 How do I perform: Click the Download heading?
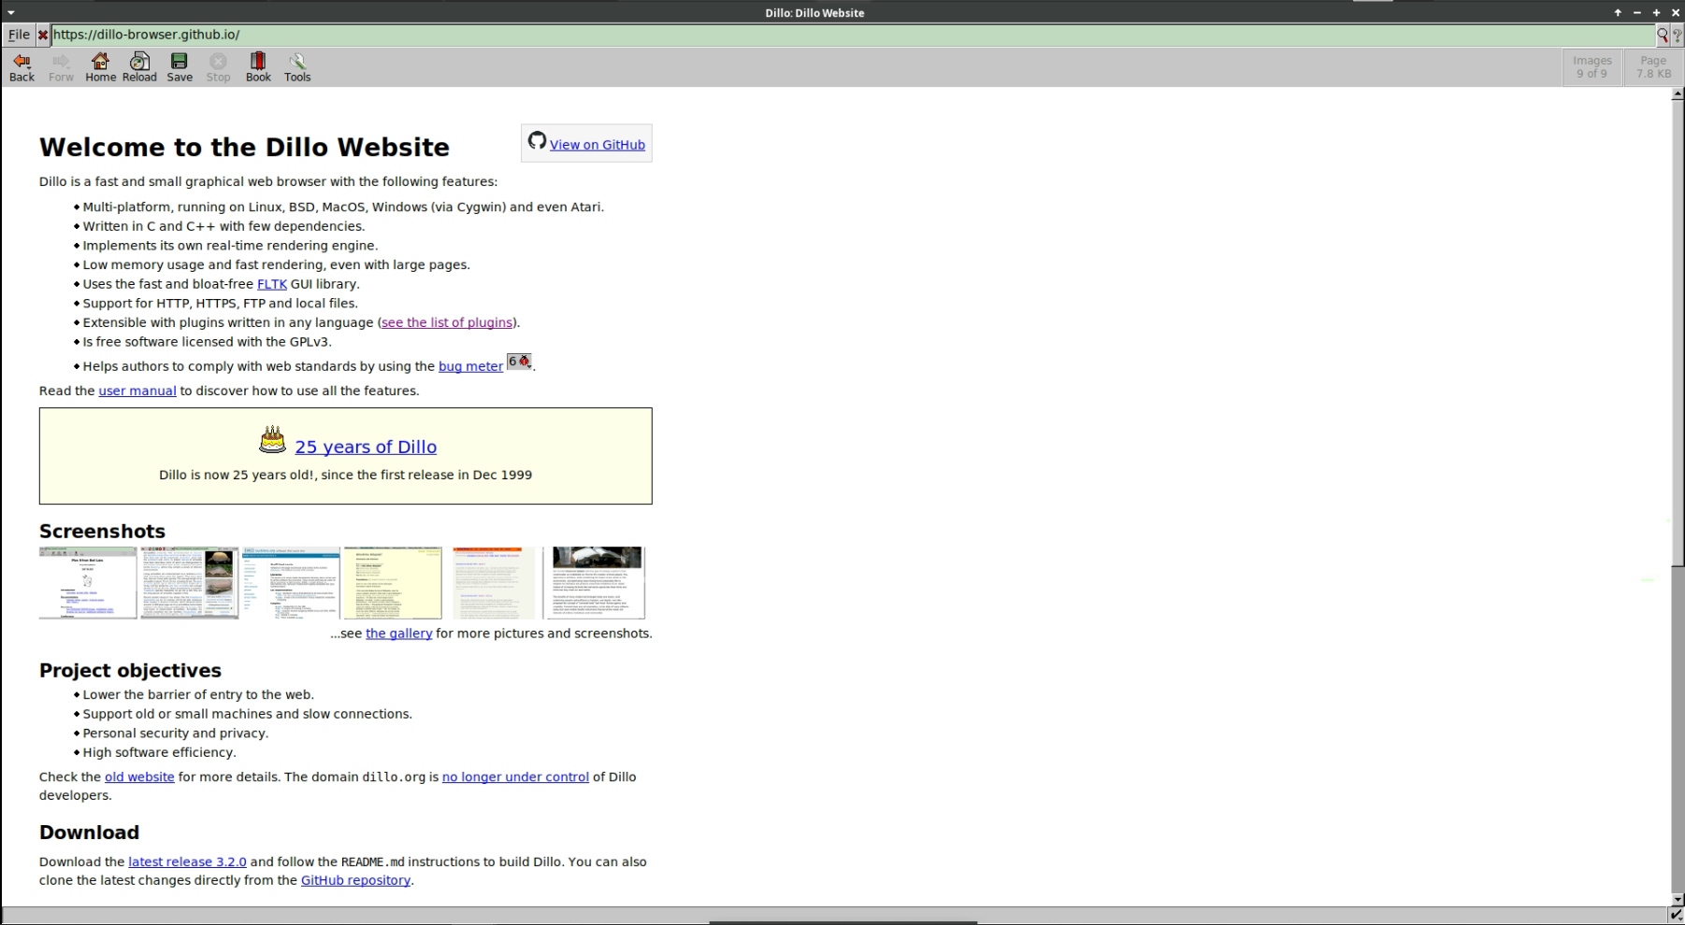tap(89, 832)
